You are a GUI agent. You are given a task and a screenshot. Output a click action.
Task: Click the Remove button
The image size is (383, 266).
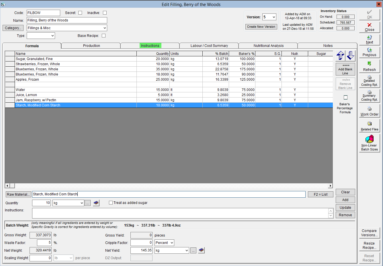point(345,215)
